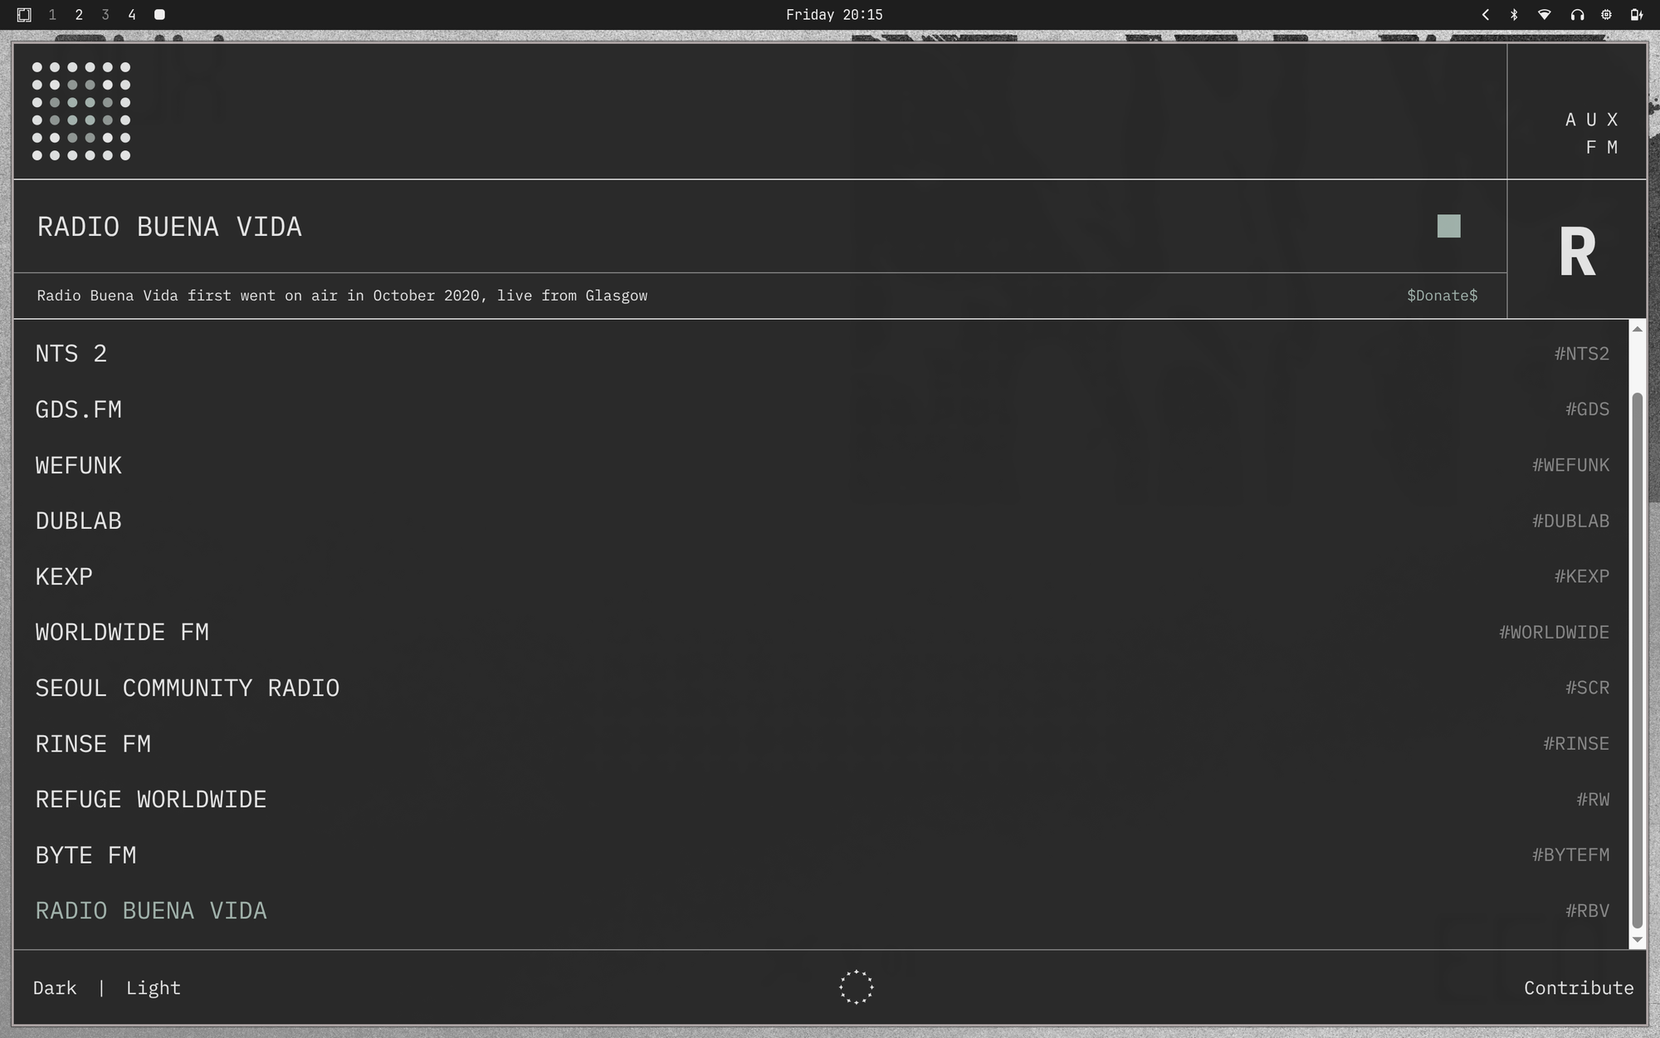
Task: Open the Wi-Fi status icon
Action: coord(1545,15)
